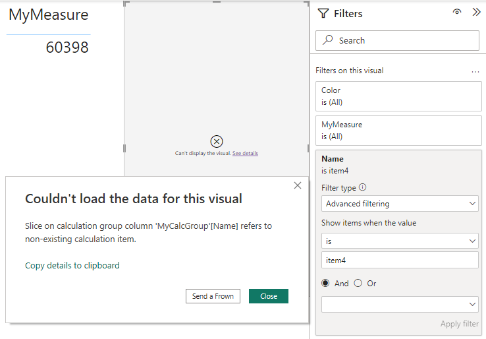Screen dimensions: 486x339
Task: Open the ellipsis menu for visual filters
Action: 475,72
